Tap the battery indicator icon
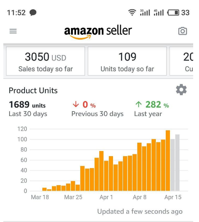This screenshot has height=222, width=199. pos(173,13)
